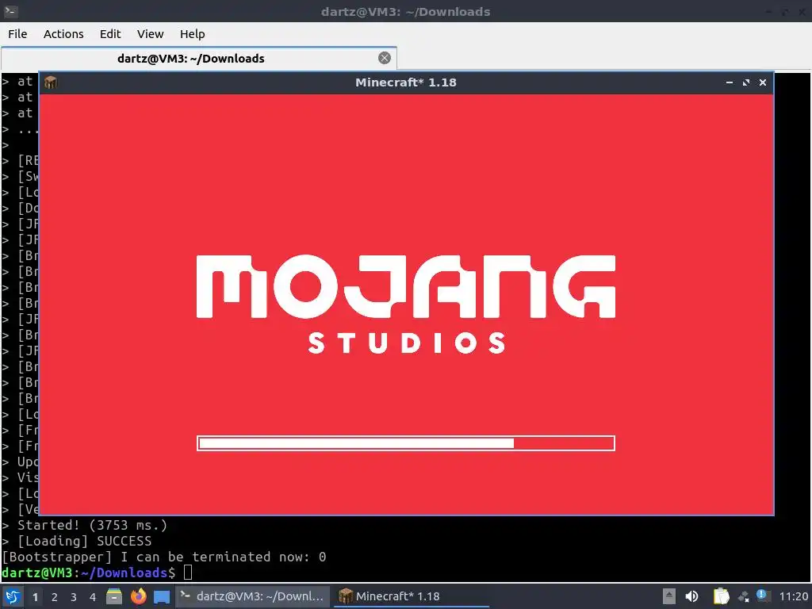Open the application launcher menu icon
The height and width of the screenshot is (609, 812).
13,596
